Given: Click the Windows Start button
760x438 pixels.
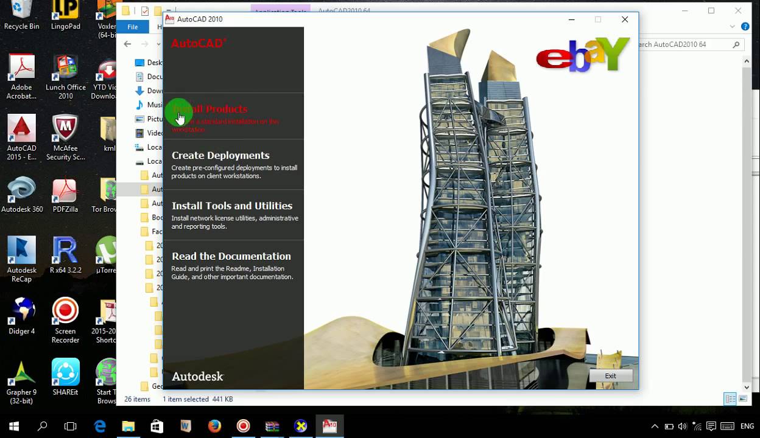Looking at the screenshot, I should [x=14, y=426].
